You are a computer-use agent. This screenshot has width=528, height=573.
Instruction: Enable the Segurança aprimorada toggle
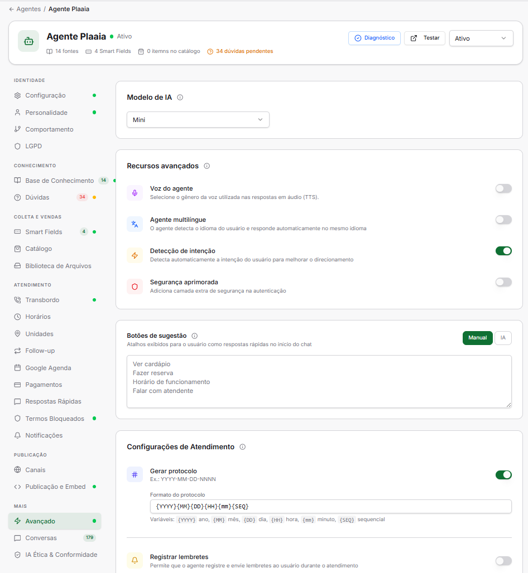coord(503,282)
